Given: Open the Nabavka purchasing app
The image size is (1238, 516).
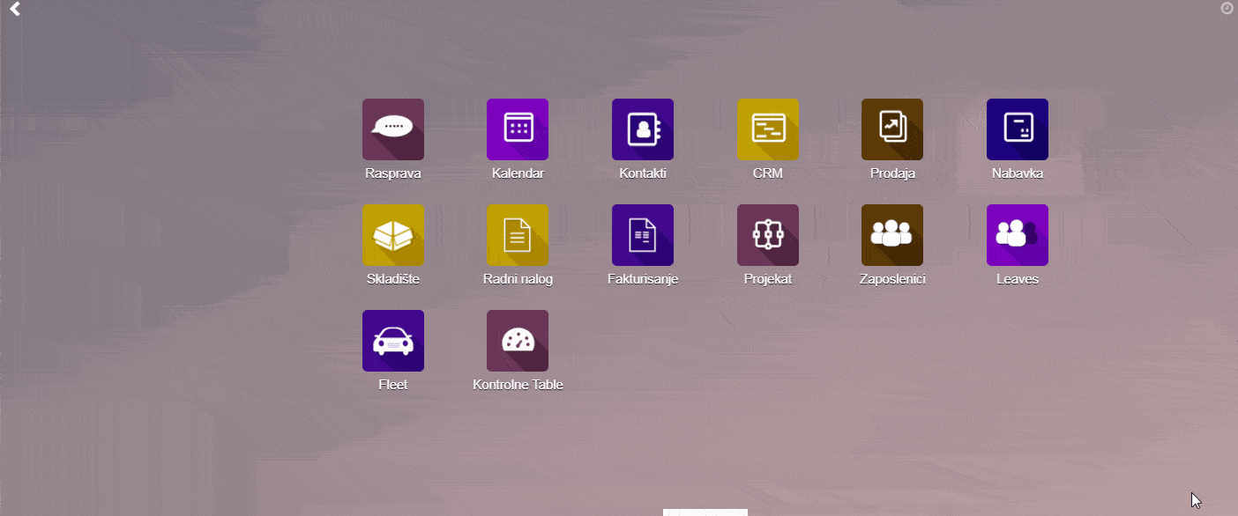Looking at the screenshot, I should click(1017, 129).
